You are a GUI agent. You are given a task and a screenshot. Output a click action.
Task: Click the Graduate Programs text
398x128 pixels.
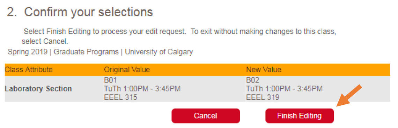86,52
